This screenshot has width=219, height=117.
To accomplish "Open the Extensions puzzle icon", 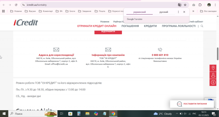I will (200, 5).
